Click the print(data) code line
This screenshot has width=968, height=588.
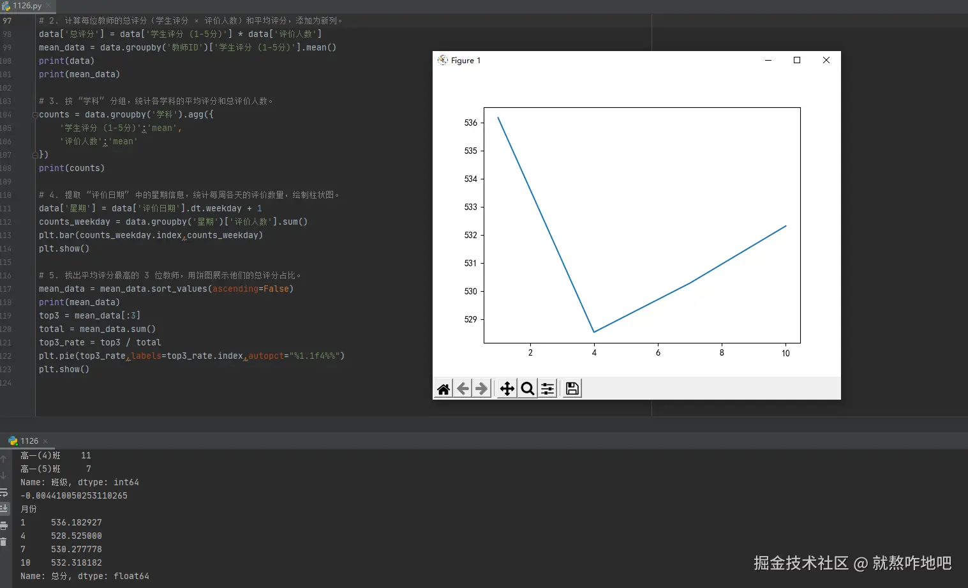coord(66,61)
